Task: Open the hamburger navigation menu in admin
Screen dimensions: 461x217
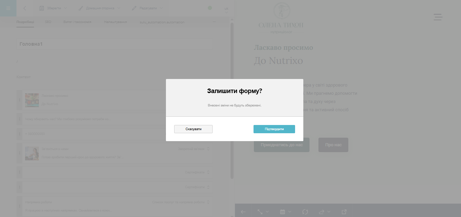Action: [8, 8]
